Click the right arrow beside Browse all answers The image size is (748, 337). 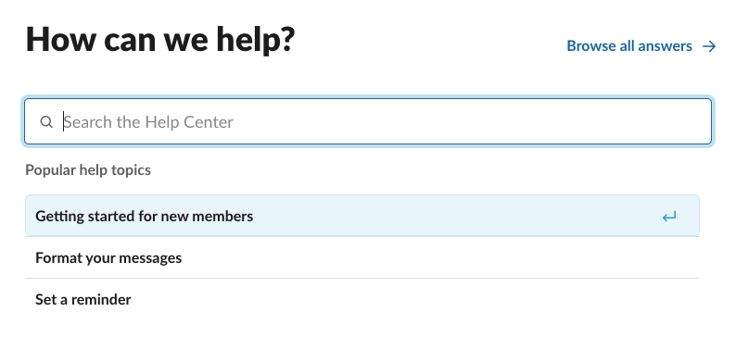point(709,46)
